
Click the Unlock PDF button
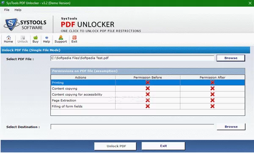pyautogui.click(x=115, y=146)
